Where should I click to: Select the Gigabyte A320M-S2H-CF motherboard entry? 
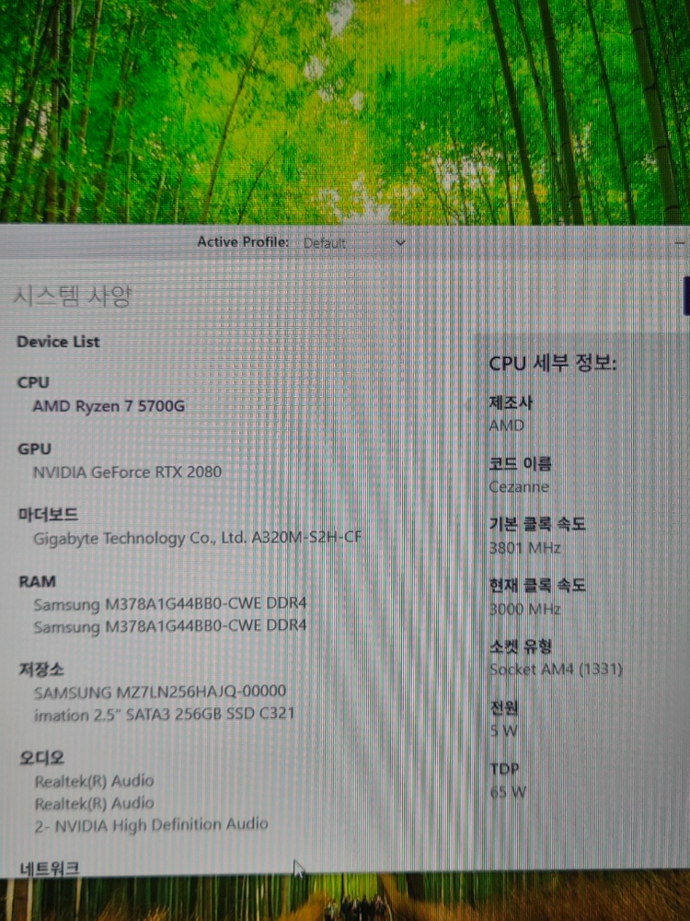[x=197, y=538]
